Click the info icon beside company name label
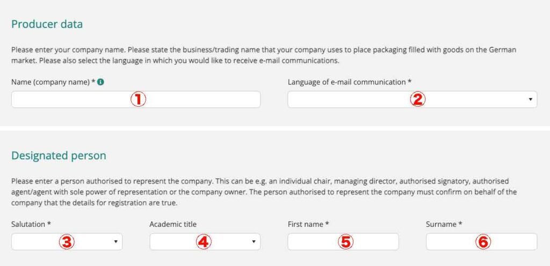The width and height of the screenshot is (550, 266). 100,82
